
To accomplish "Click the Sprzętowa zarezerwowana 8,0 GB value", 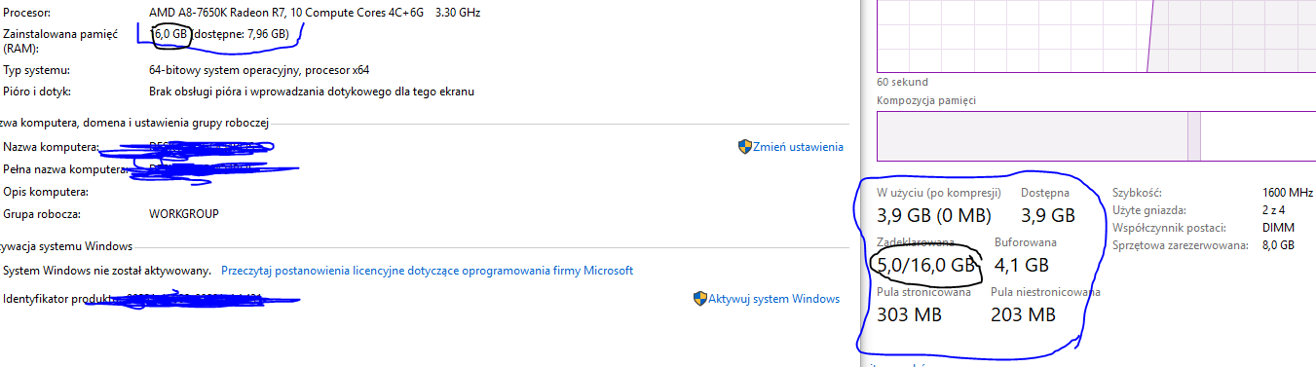I will point(1277,245).
